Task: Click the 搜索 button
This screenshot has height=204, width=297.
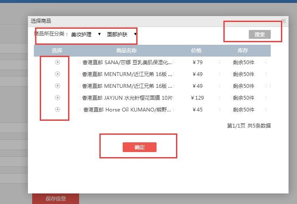Action: coord(259,35)
